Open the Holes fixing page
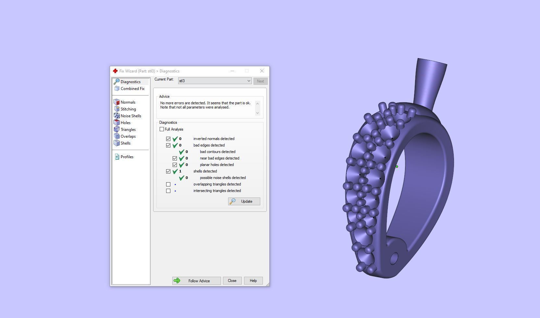Screen dimensions: 540x318 [126, 122]
